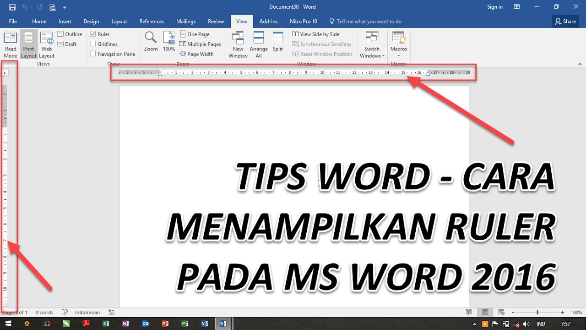Viewport: 586px width, 330px height.
Task: Open PowerPoint from the taskbar
Action: [165, 324]
